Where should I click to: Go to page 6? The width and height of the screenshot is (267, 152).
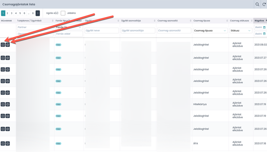[24, 13]
